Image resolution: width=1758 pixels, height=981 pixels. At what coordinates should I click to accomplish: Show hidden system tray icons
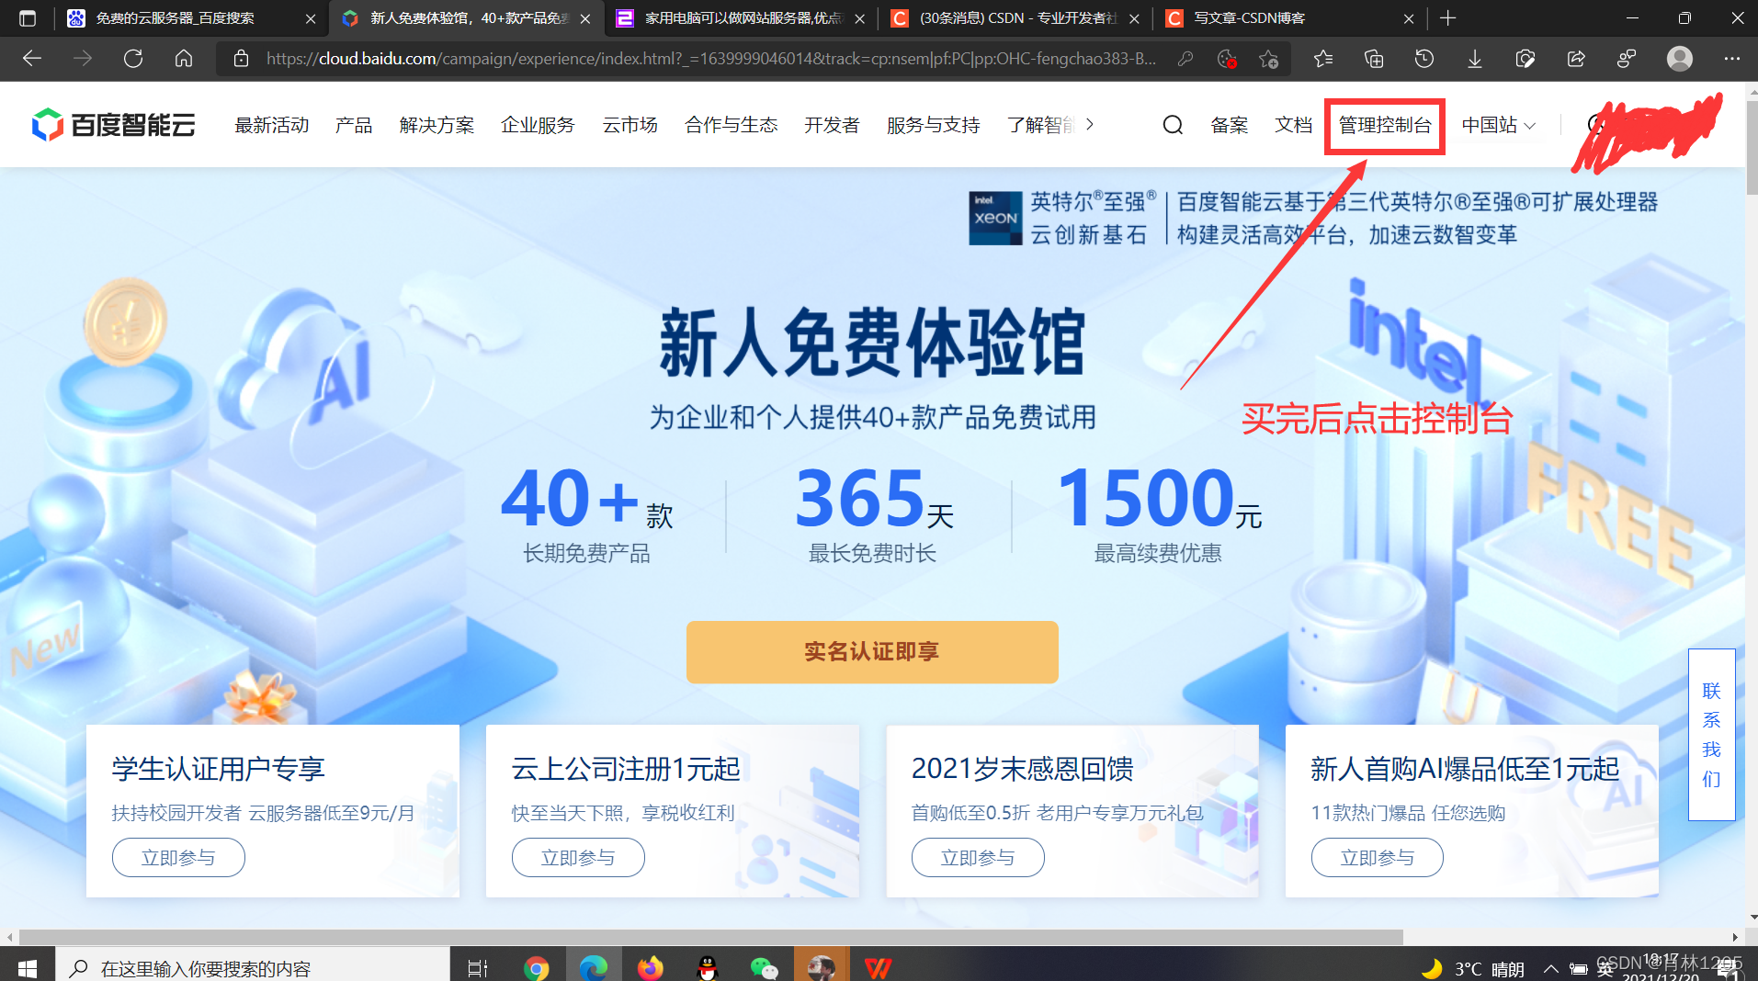1551,968
